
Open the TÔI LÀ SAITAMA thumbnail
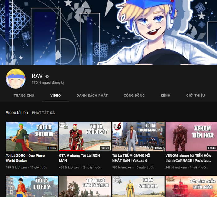138,186
